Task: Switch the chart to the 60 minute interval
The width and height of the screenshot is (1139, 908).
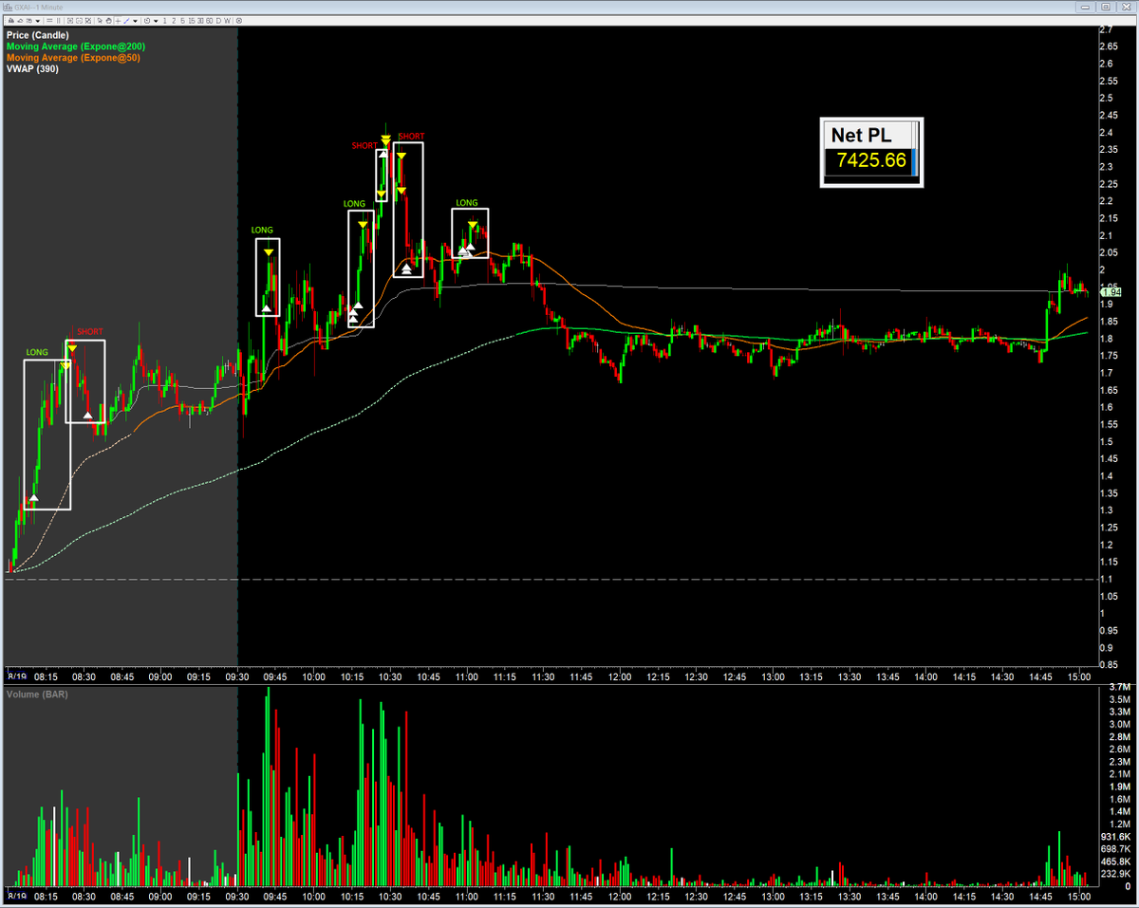Action: [209, 21]
